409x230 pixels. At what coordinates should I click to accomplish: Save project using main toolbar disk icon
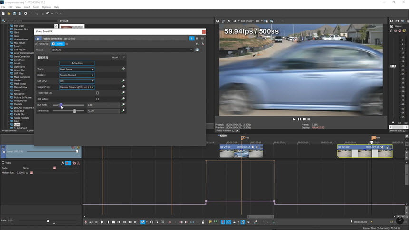14,13
